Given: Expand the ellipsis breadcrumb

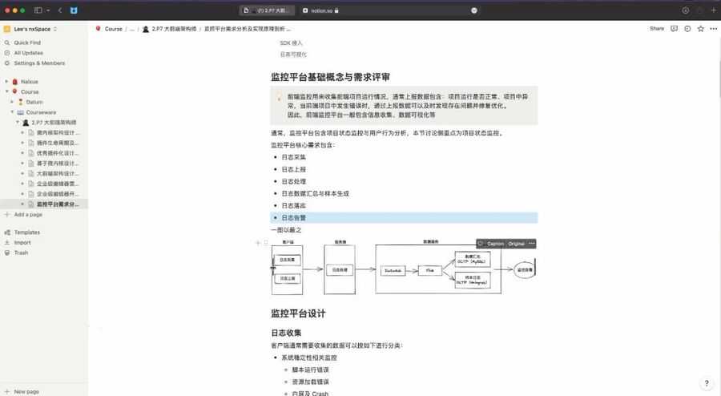Looking at the screenshot, I should click(132, 29).
